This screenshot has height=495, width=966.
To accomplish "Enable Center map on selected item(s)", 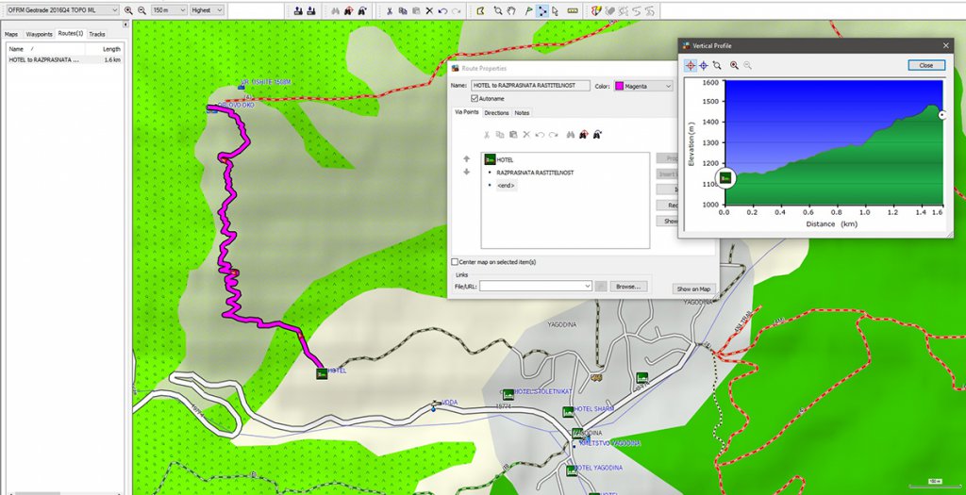I will click(x=455, y=262).
